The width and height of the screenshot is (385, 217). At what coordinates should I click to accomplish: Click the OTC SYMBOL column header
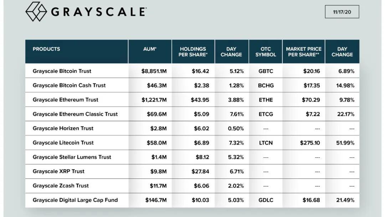tap(266, 52)
